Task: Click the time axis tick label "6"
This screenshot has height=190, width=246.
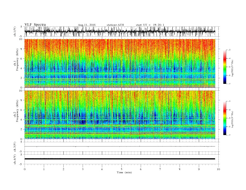Action: [141, 169]
